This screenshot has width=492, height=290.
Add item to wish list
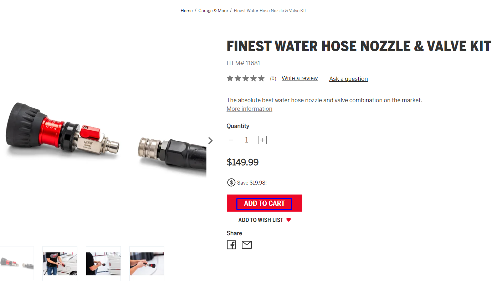(x=261, y=220)
